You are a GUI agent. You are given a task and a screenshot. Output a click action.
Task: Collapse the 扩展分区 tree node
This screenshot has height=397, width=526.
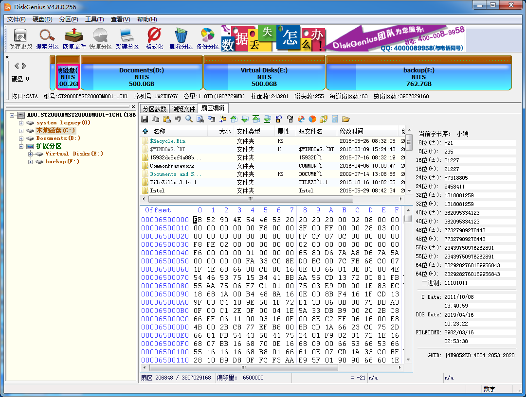click(21, 146)
